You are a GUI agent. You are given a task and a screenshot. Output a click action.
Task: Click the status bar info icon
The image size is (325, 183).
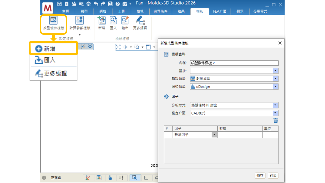[x=44, y=178]
